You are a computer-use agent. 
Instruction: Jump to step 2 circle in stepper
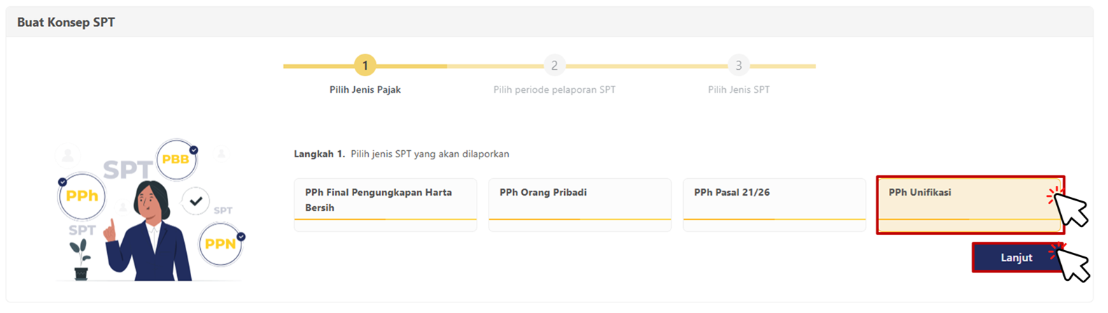click(554, 66)
